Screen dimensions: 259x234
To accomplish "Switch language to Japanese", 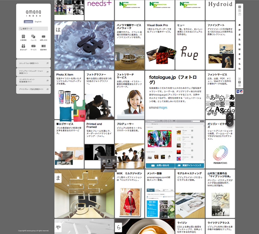I will pos(28,21).
